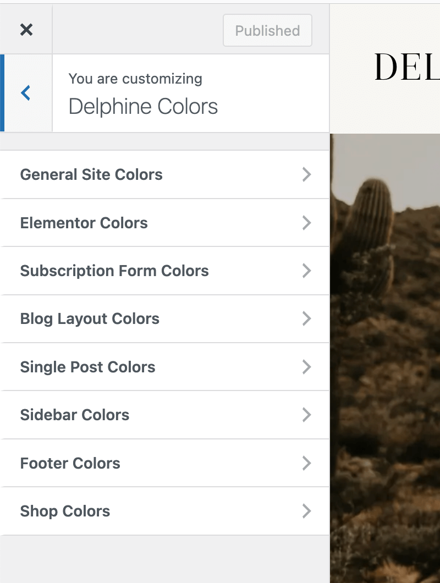Expand chevron beside General Site Colors
Viewport: 440px width, 583px height.
(x=307, y=174)
